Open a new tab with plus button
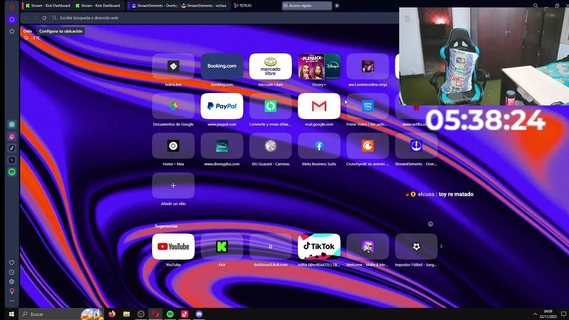This screenshot has height=320, width=569. coord(337,6)
